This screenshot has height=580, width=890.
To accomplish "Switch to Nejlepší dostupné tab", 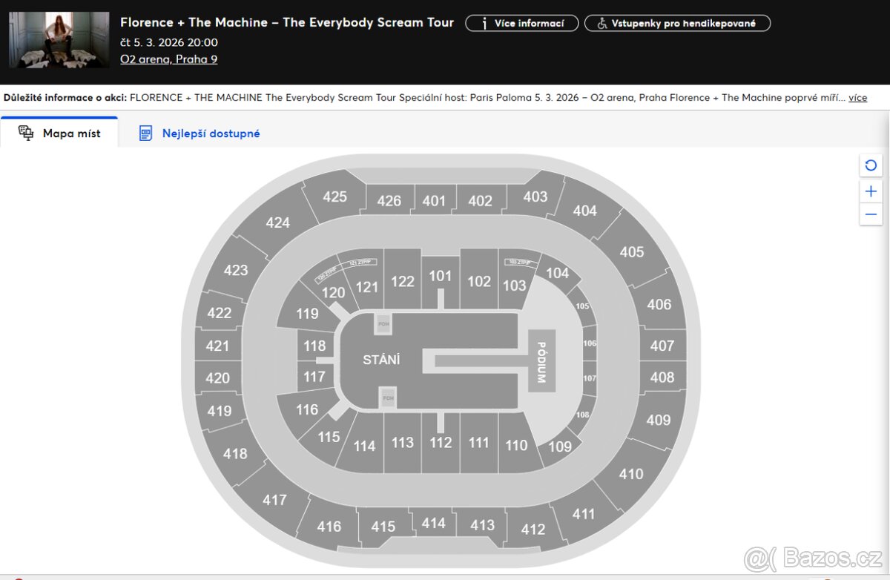I will click(x=211, y=134).
